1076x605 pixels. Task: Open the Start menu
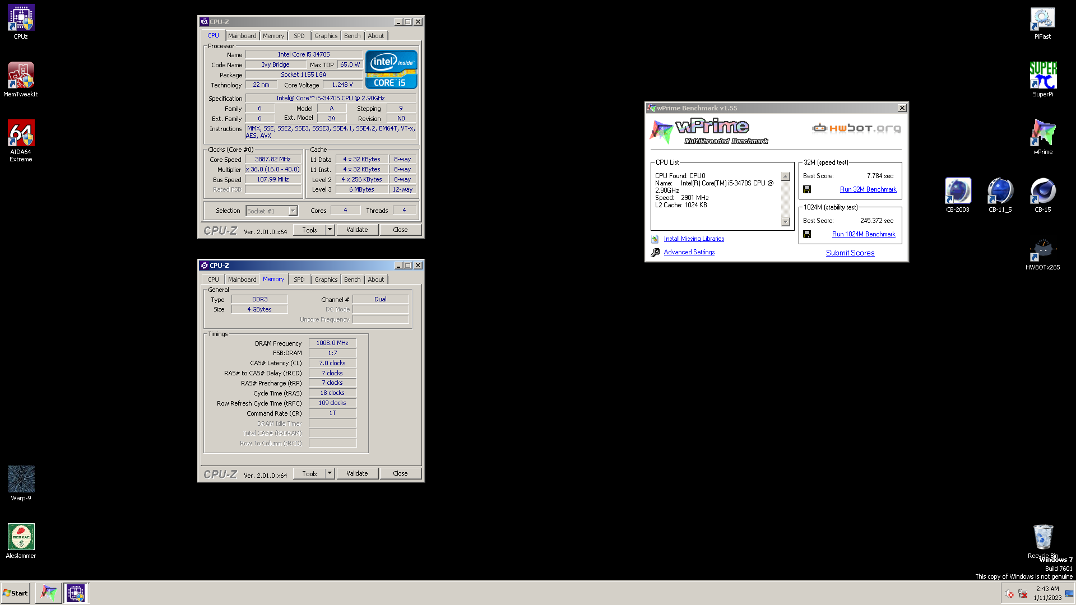click(x=16, y=593)
